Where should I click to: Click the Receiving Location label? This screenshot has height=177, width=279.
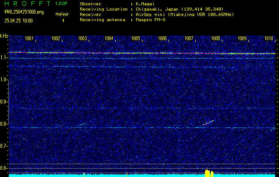[104, 9]
